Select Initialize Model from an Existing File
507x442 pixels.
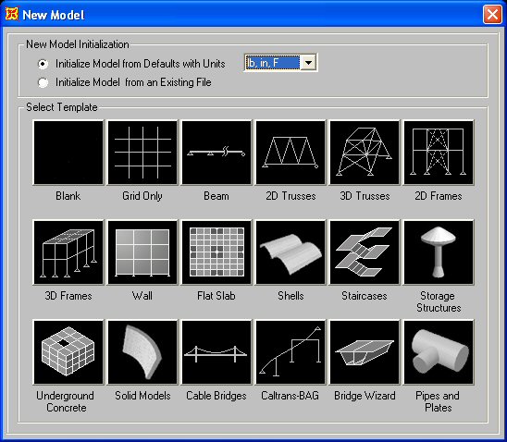(x=43, y=82)
